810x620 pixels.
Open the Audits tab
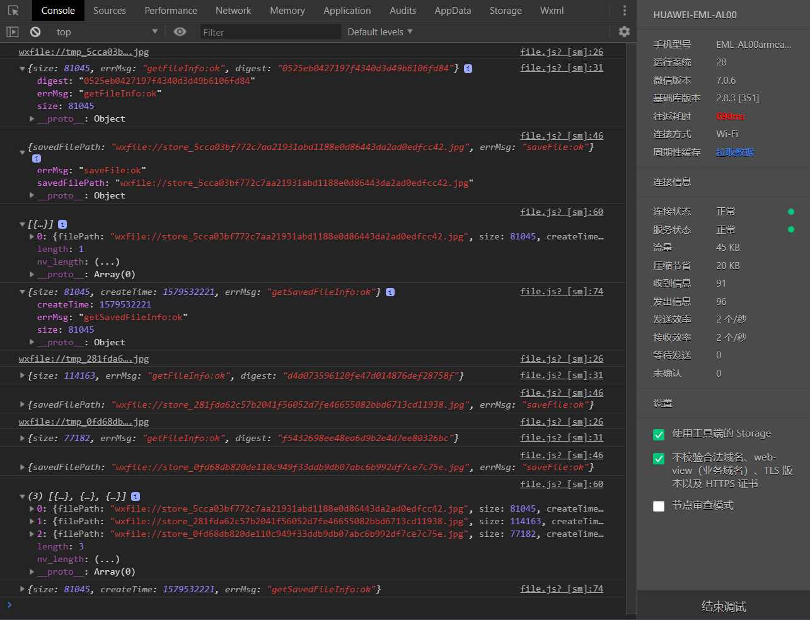pos(403,11)
